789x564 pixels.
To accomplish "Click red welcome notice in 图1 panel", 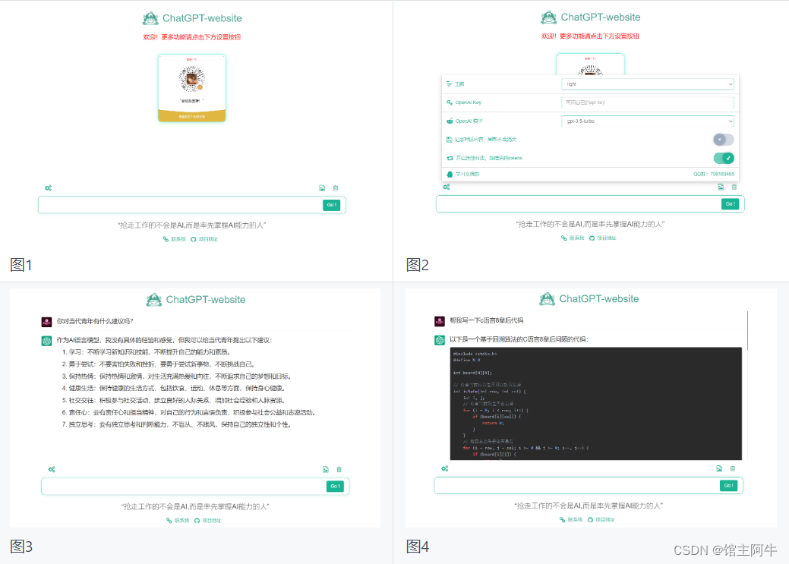I will [191, 37].
